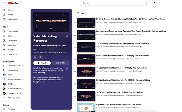
Task: Grab reorder handle for 20 Mind-Blowing video
Action: click(x=75, y=23)
